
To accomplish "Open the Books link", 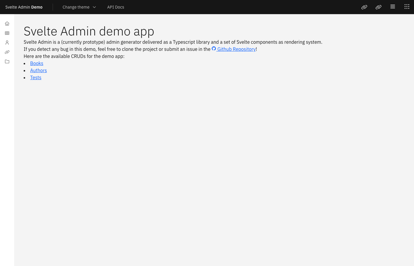I will tap(37, 63).
